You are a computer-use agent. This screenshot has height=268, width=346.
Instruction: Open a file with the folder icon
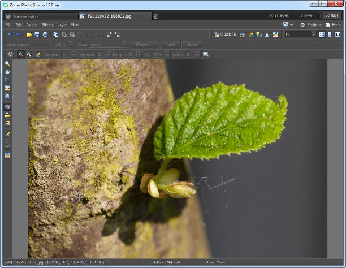29,34
